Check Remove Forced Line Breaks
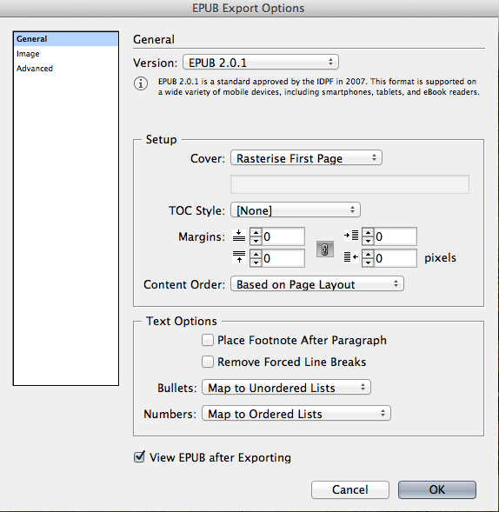The width and height of the screenshot is (499, 512). [x=208, y=362]
